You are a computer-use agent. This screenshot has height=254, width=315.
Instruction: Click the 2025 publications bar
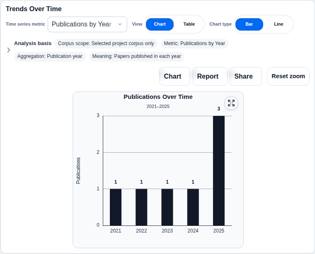pos(219,170)
